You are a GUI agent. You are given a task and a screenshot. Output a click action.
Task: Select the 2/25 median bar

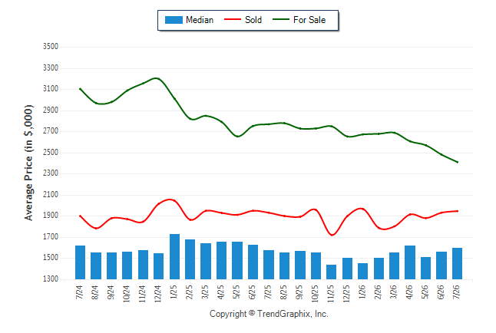(x=190, y=259)
